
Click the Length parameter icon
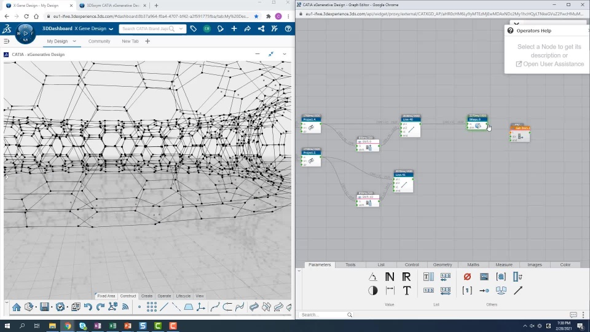[x=390, y=290]
